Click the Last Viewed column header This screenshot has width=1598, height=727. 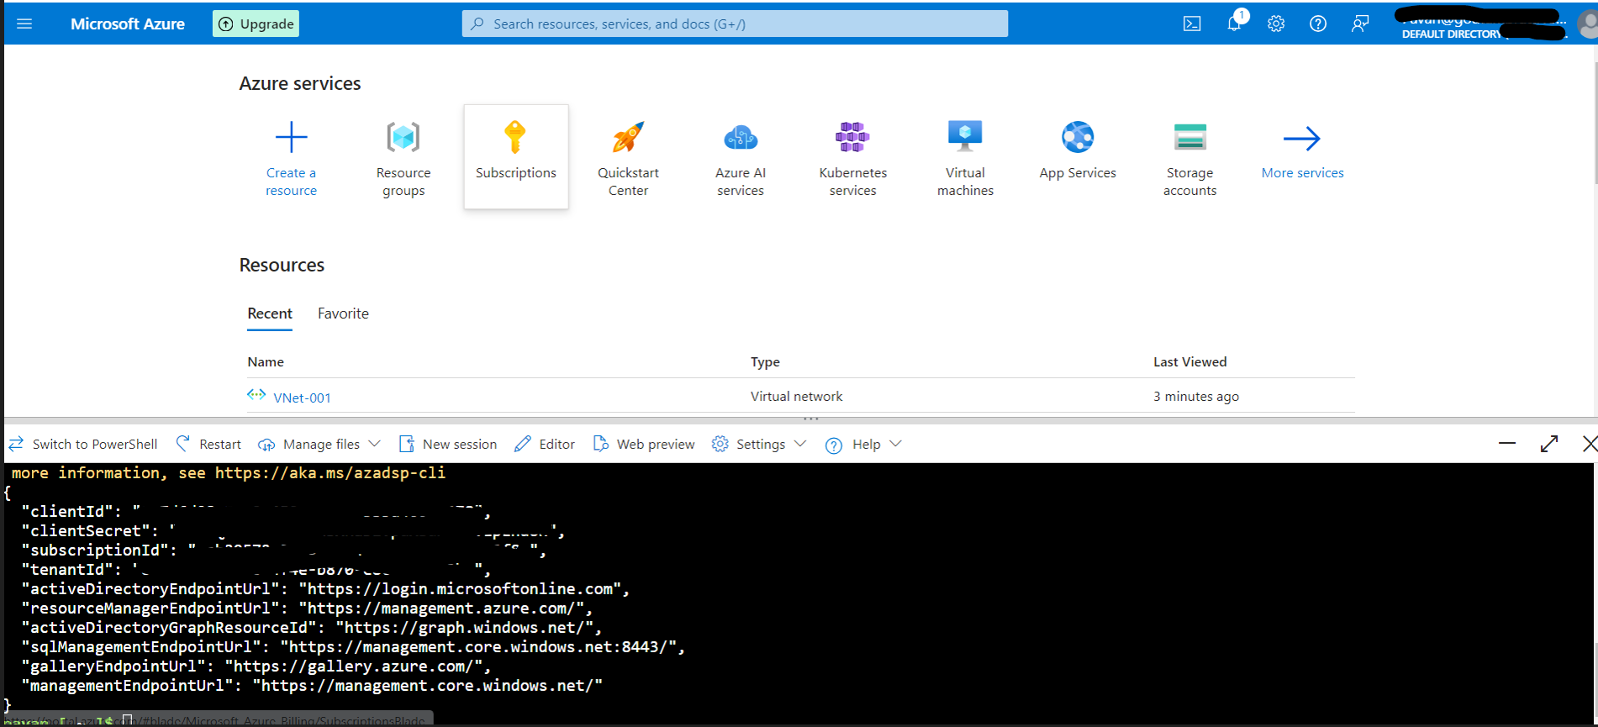click(1189, 361)
